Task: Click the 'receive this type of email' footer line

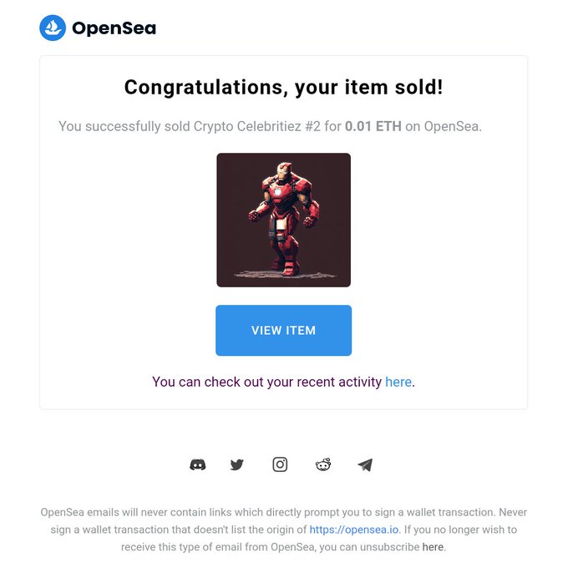Action: point(284,547)
